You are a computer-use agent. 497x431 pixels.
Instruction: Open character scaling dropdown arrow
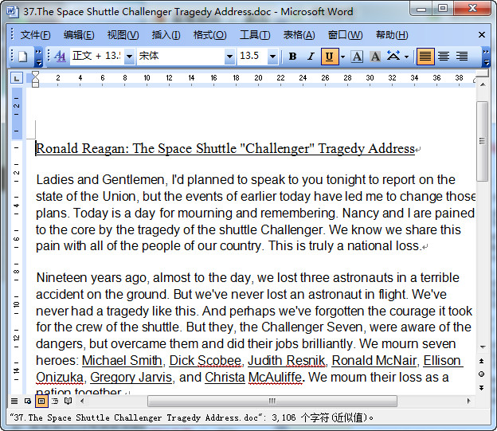click(407, 57)
